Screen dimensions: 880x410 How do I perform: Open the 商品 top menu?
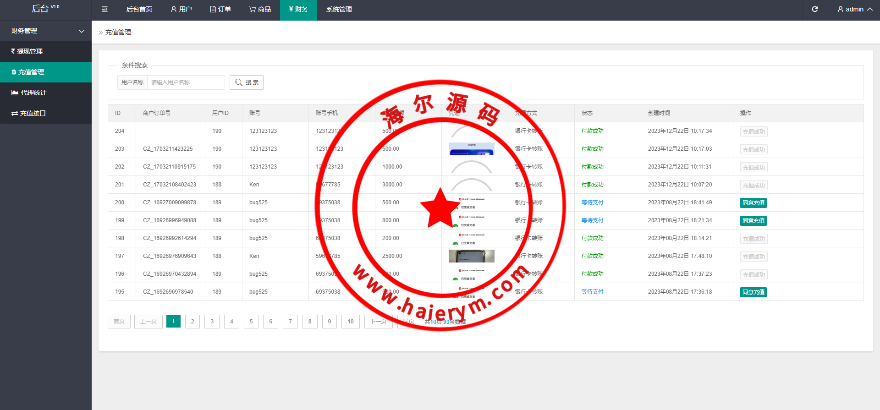coord(260,9)
